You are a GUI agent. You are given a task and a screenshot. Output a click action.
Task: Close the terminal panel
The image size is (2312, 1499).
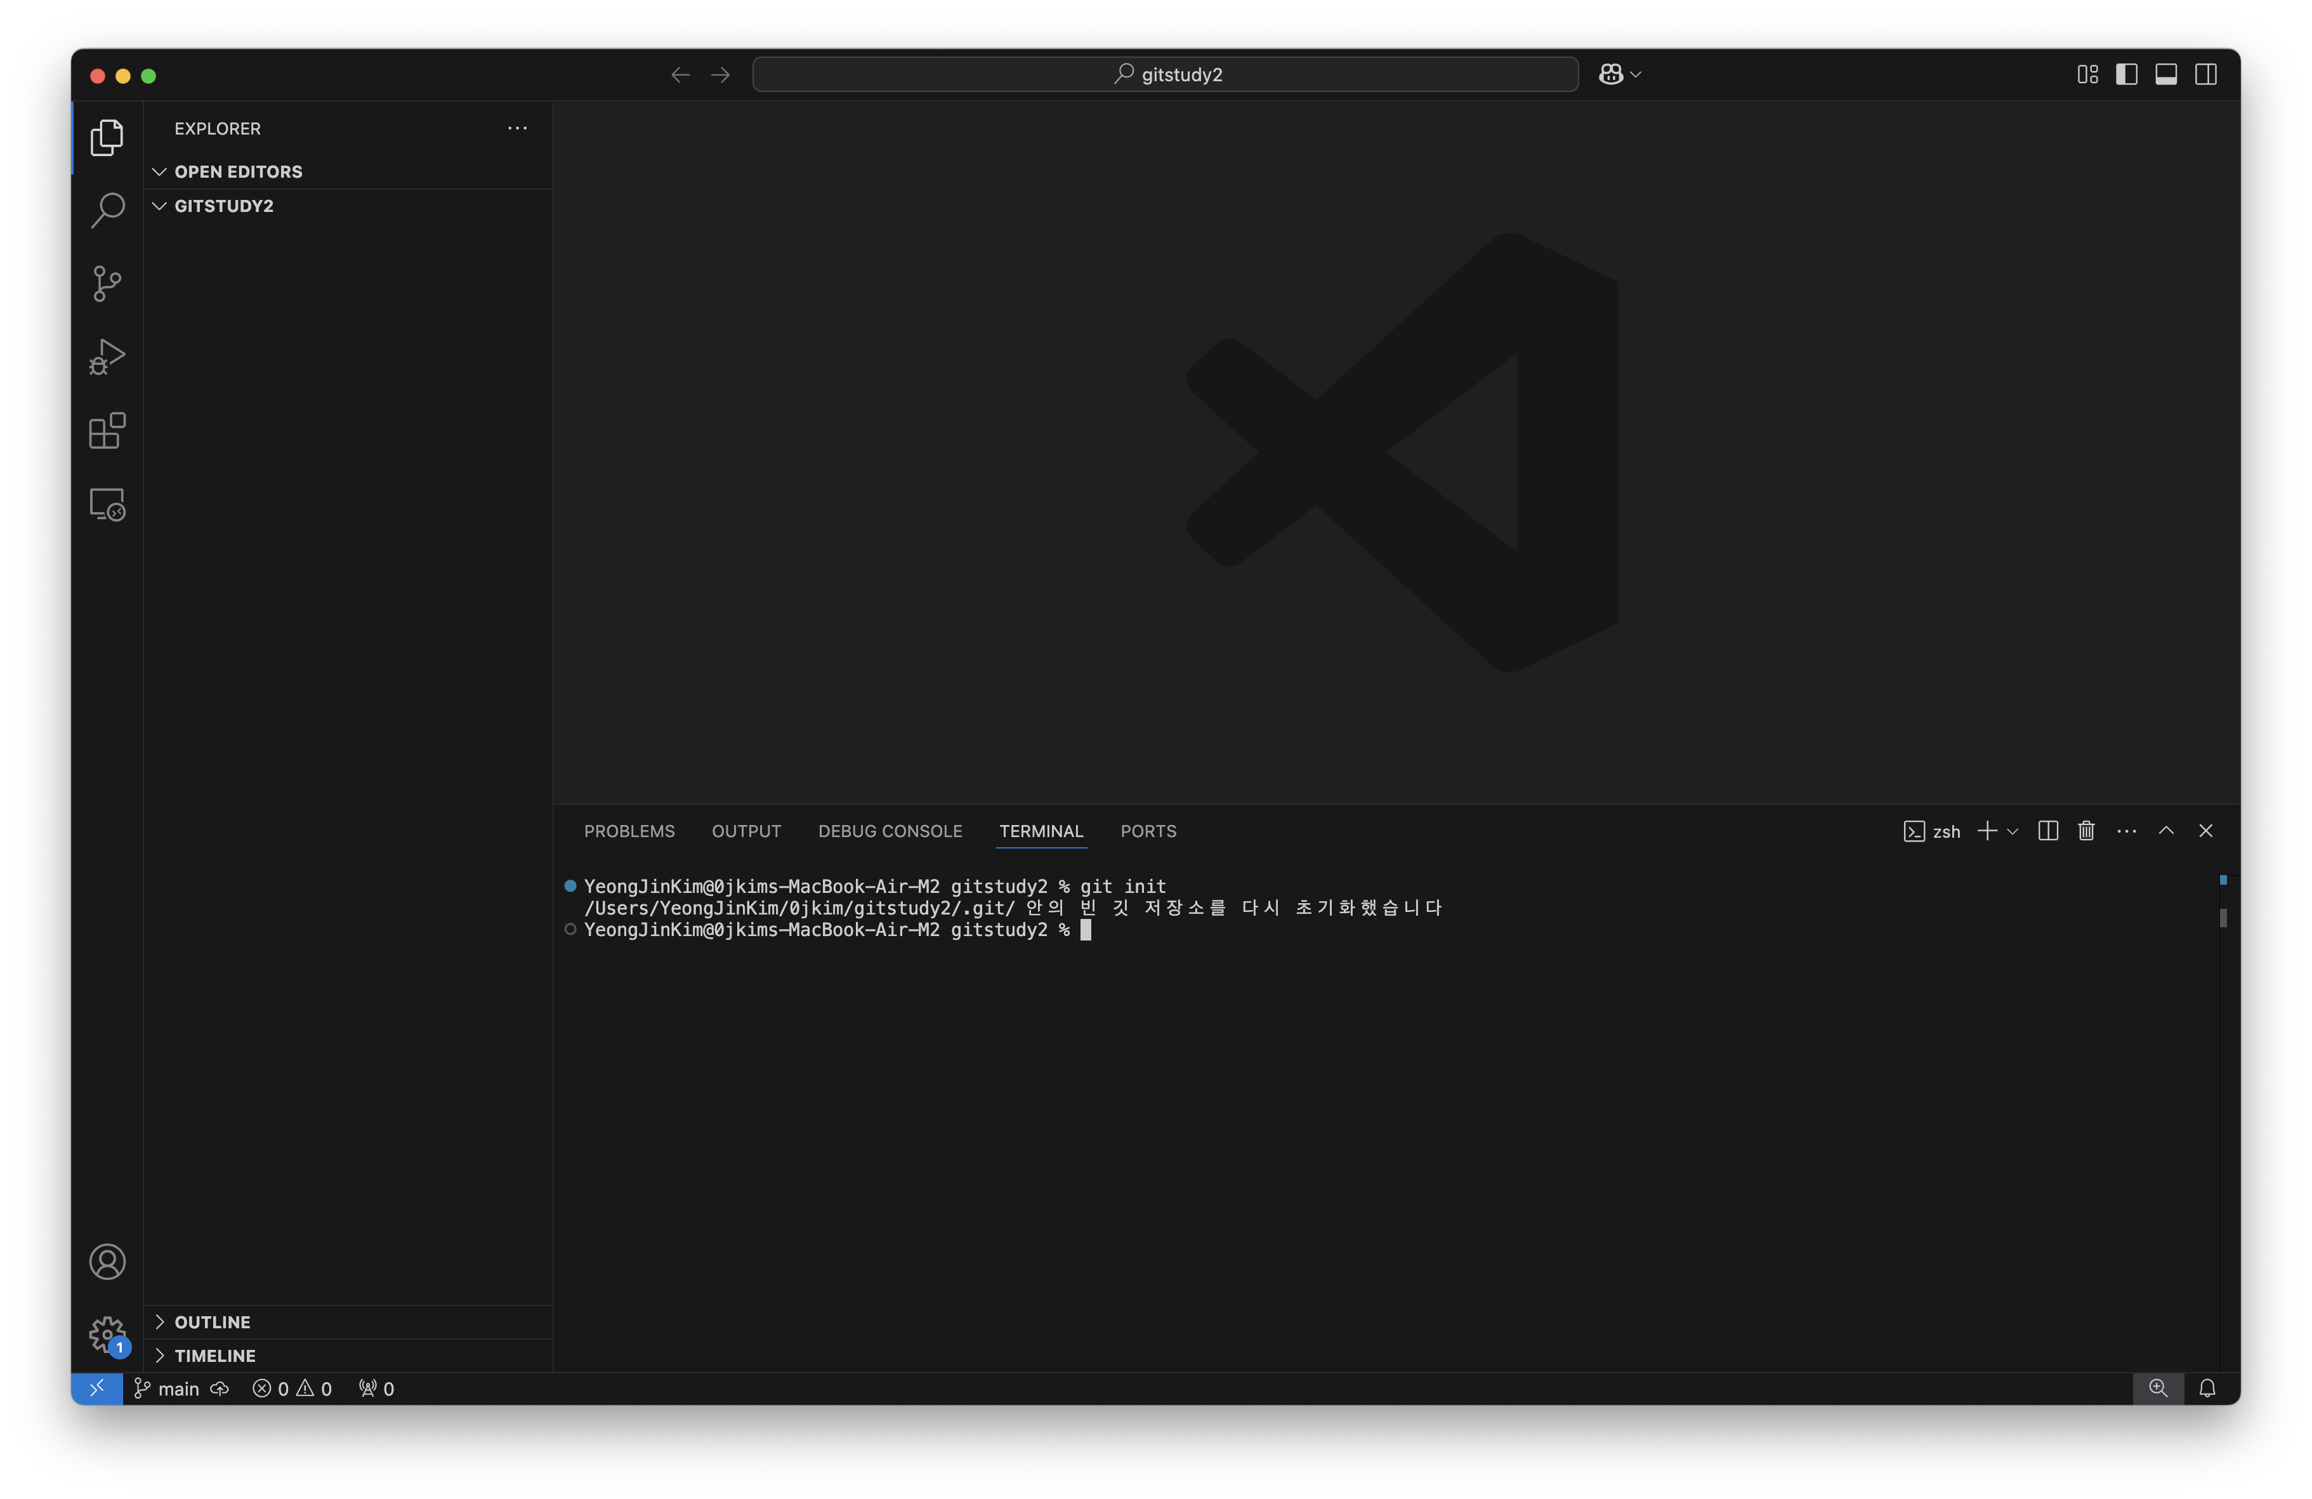pos(2205,831)
